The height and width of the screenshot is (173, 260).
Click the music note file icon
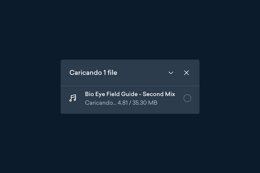click(73, 98)
